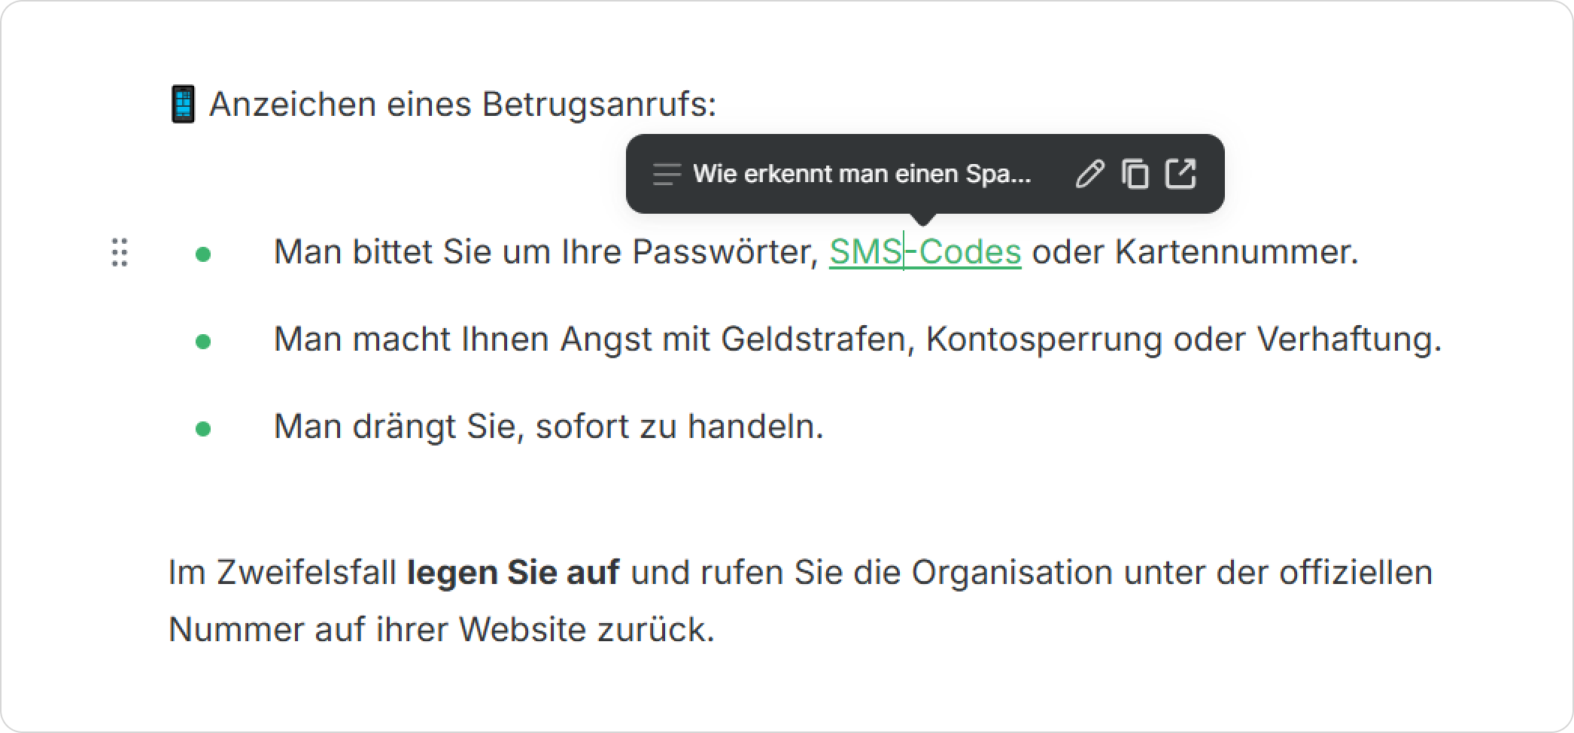Place cursor in "Man drängt Sie, sofort zu handeln."

548,427
